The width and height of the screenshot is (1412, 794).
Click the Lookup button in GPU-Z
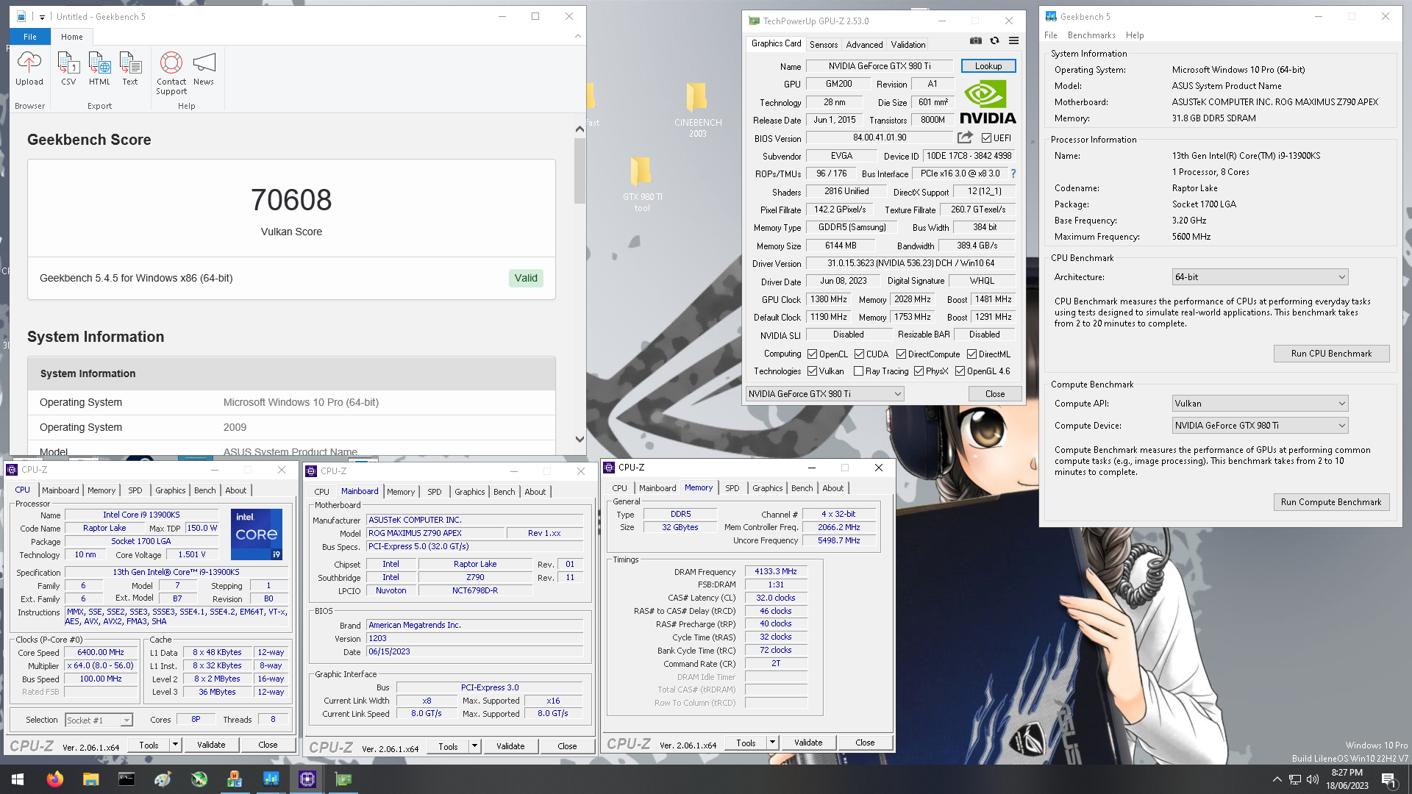point(988,66)
